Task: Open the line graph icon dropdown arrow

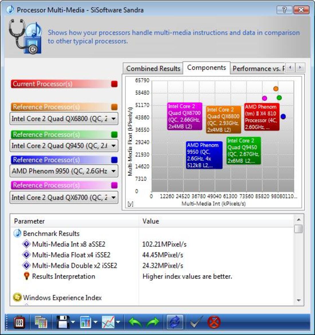Action: (x=118, y=322)
